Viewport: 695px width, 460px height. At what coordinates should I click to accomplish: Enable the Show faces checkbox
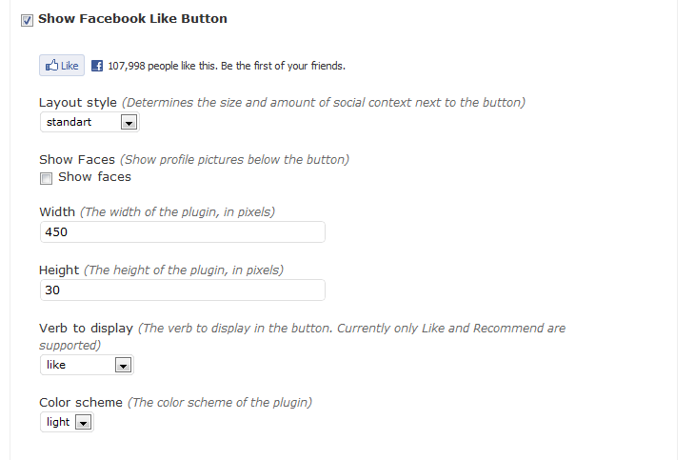point(46,178)
